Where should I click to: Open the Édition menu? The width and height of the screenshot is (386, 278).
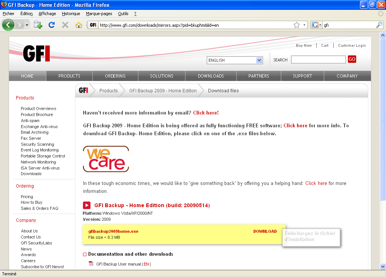point(26,14)
